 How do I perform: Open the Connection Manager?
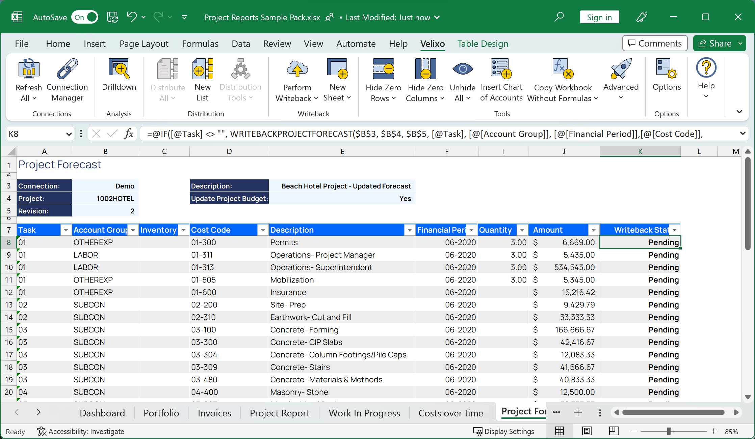coord(67,69)
